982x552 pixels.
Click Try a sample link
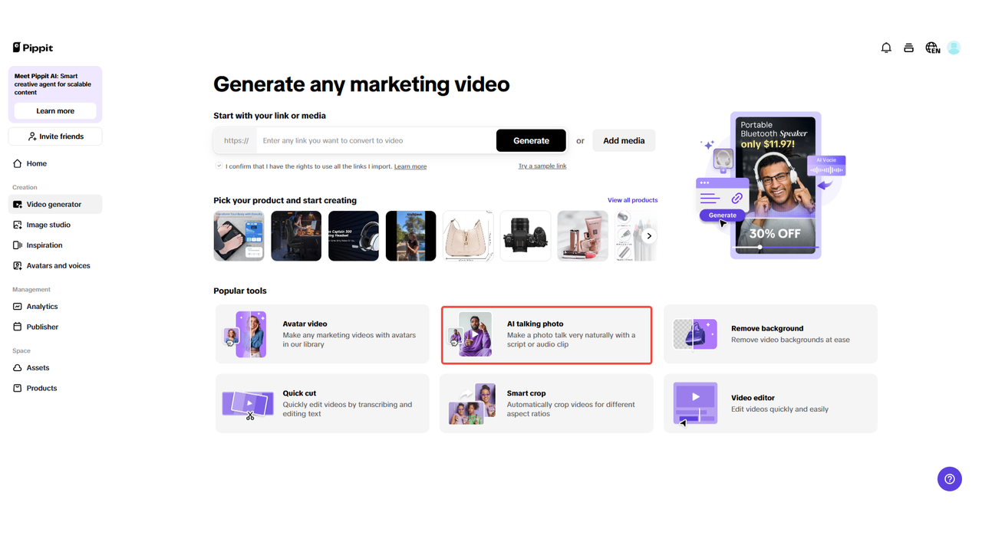(x=542, y=166)
